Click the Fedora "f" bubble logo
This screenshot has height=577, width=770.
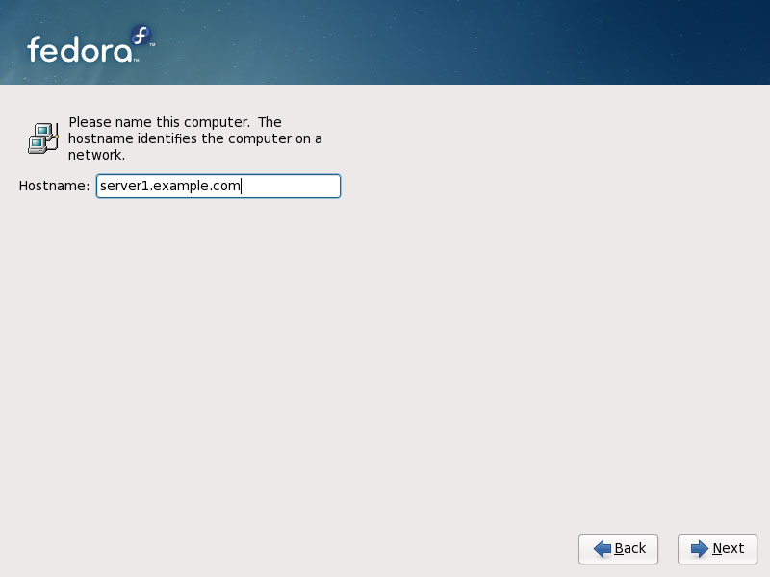141,37
